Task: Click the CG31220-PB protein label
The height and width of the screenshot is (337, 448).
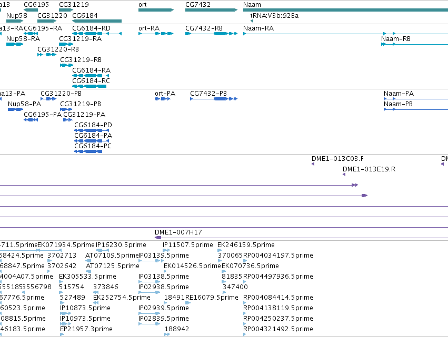Action: 61,94
